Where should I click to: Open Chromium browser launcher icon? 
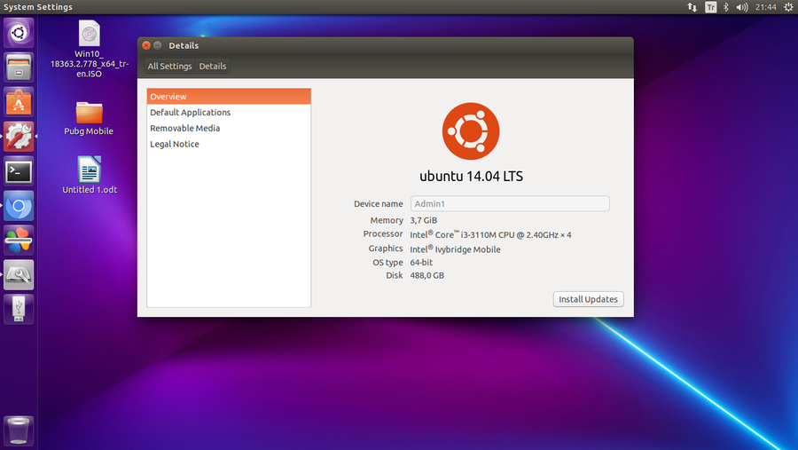19,206
